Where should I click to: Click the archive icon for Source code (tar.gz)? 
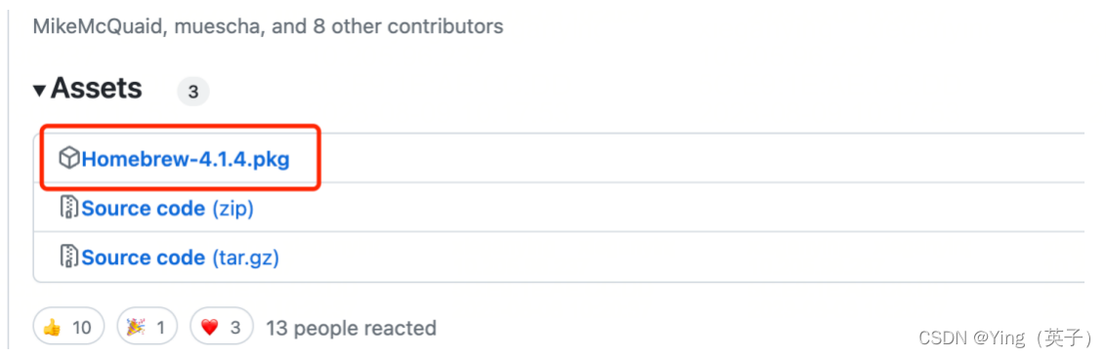(69, 257)
